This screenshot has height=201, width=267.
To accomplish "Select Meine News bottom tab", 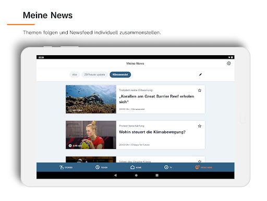I will 203,167.
